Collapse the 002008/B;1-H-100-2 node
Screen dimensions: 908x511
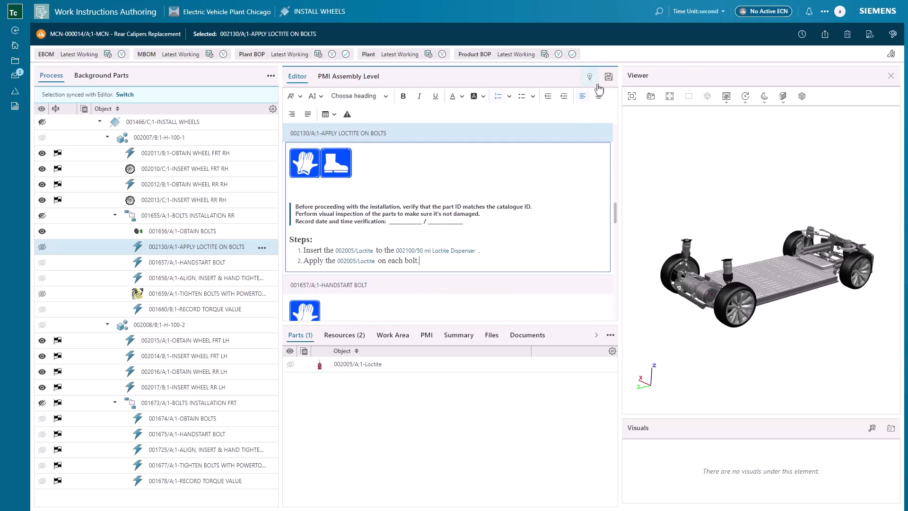click(107, 325)
